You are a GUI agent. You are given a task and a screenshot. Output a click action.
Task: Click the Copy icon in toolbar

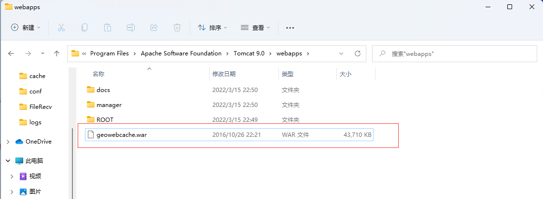click(x=84, y=27)
